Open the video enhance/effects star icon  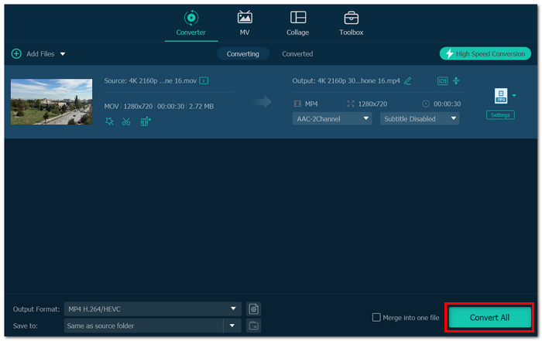110,121
